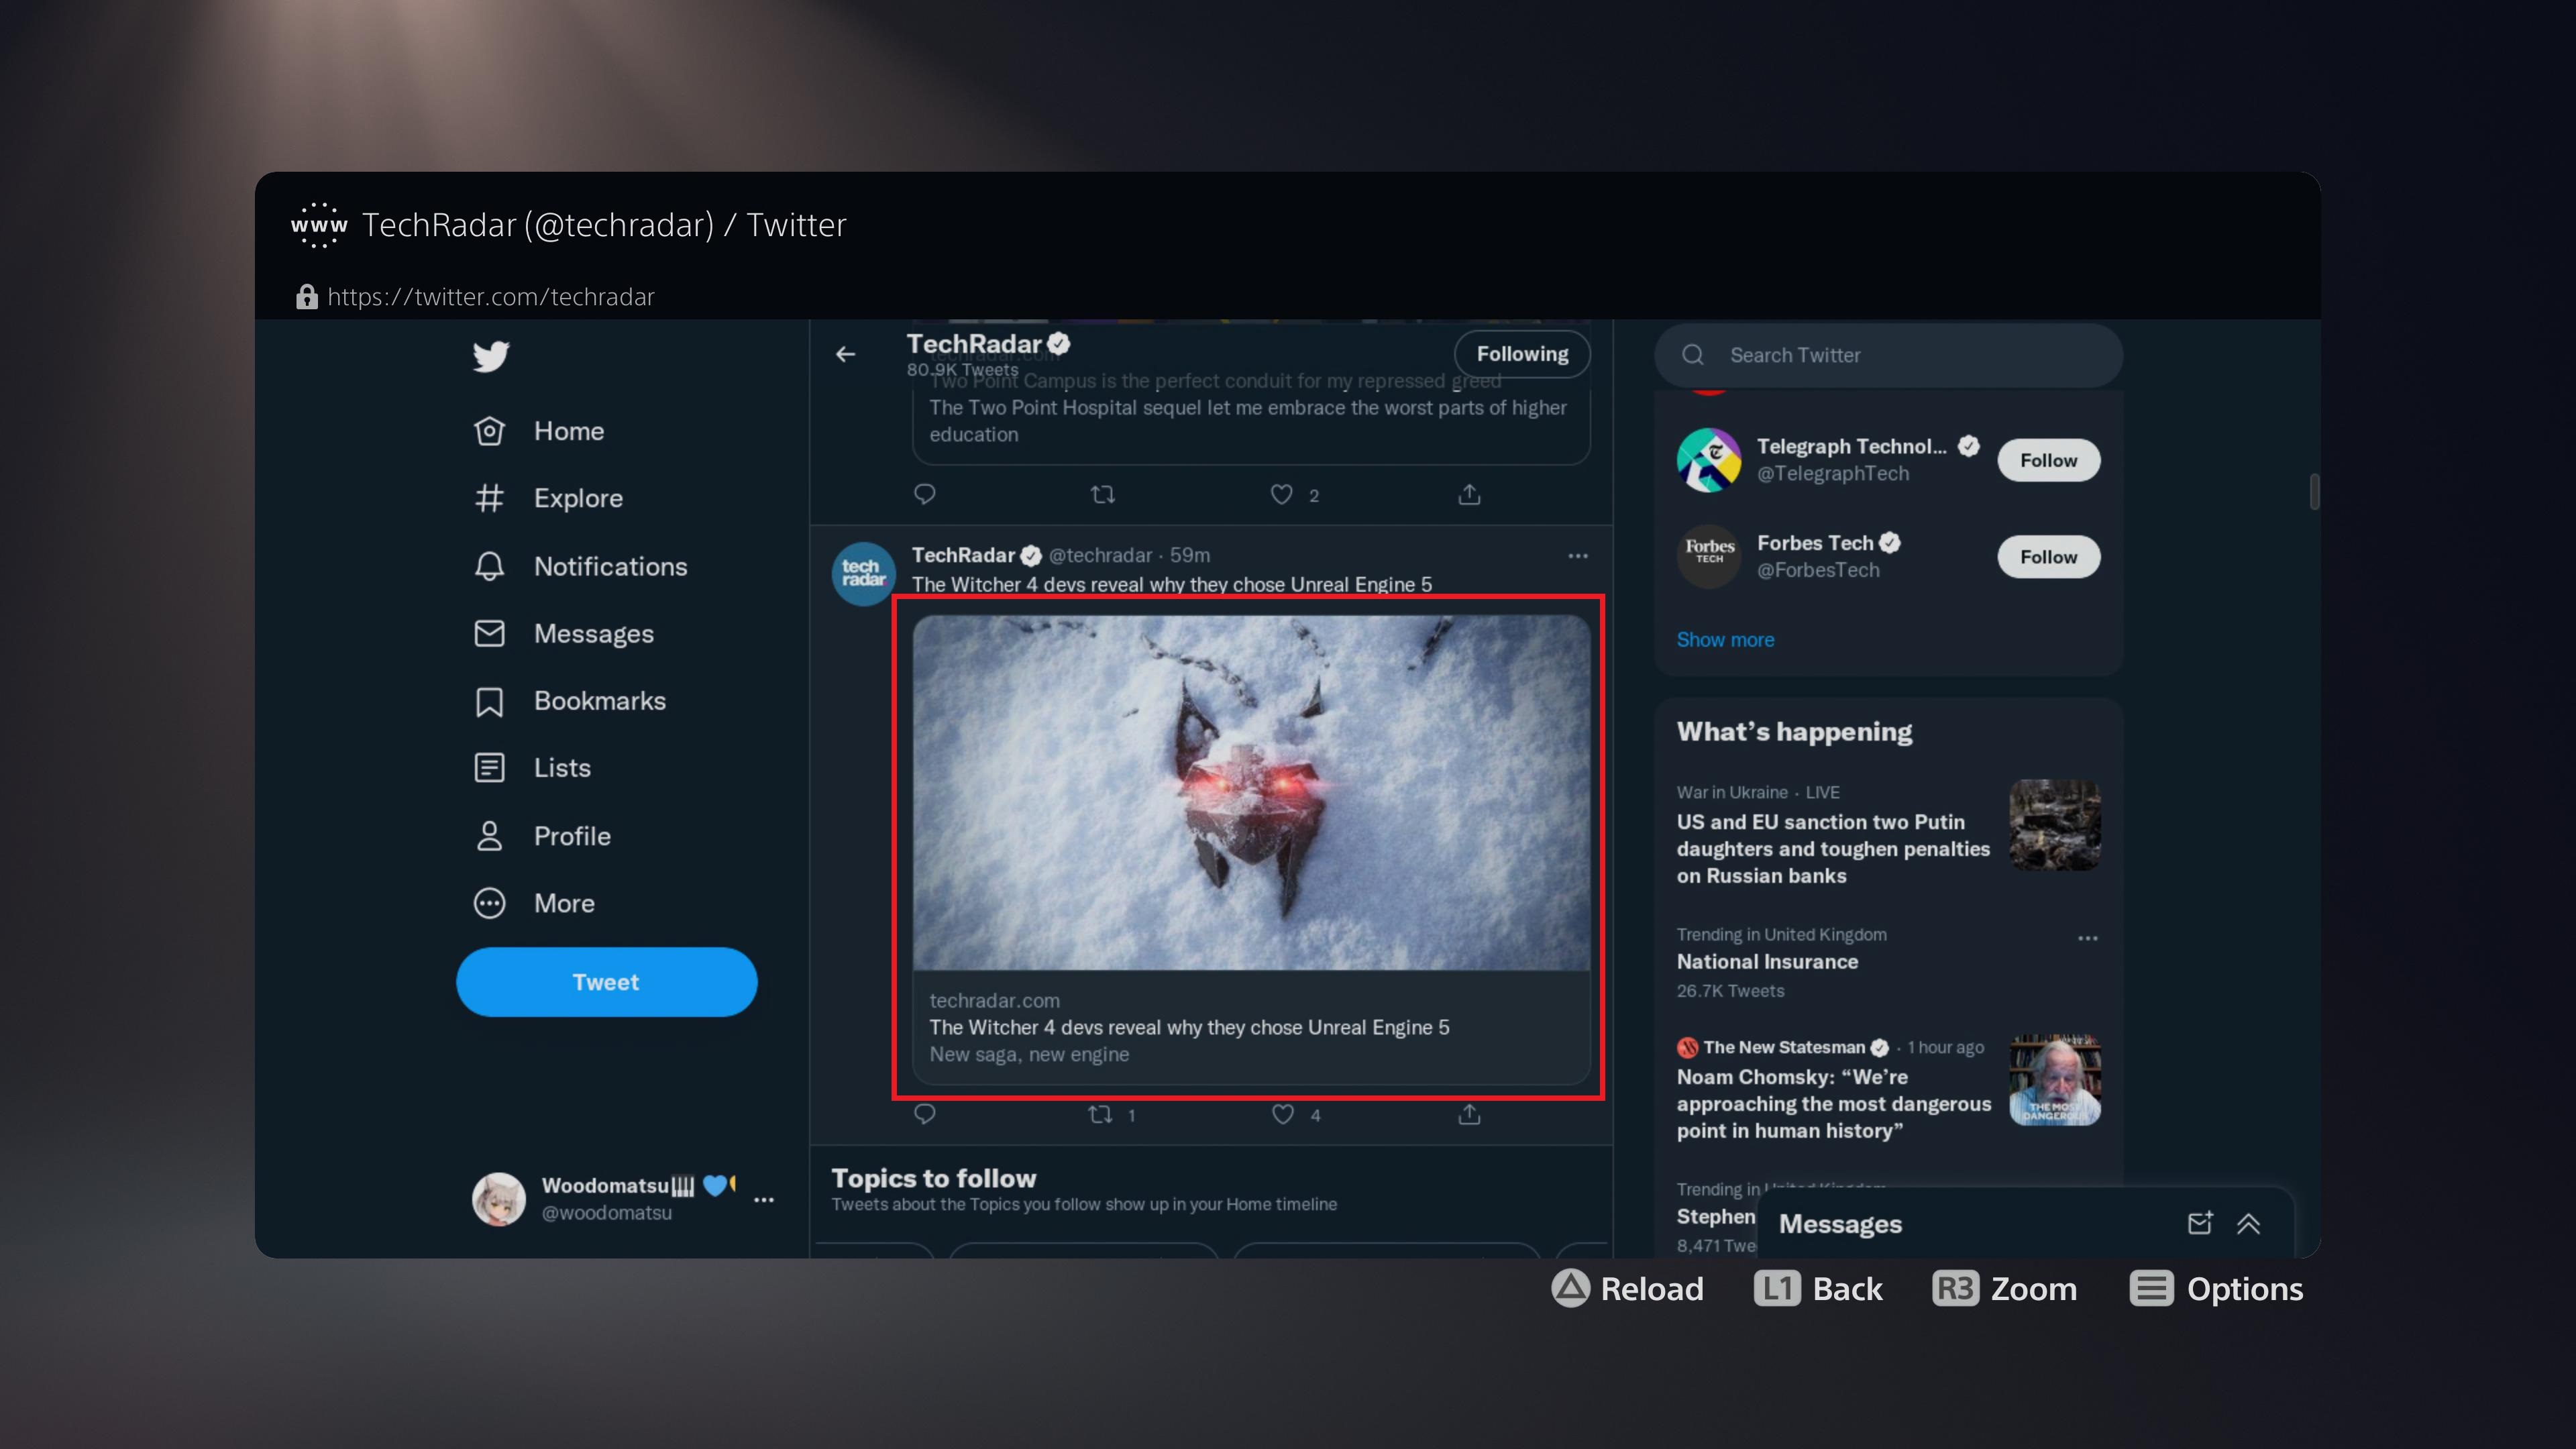The height and width of the screenshot is (1449, 2576).
Task: Open Profile in the sidebar
Action: [x=542, y=836]
